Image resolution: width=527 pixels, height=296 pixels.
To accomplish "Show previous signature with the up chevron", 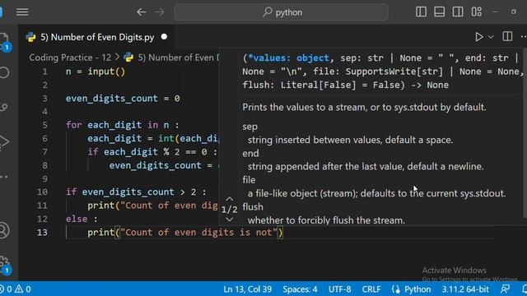I will pos(229,199).
